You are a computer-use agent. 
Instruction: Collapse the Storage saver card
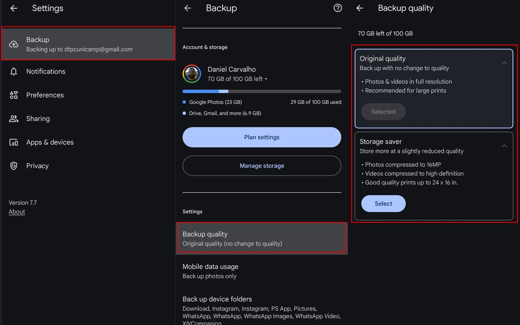click(x=504, y=146)
